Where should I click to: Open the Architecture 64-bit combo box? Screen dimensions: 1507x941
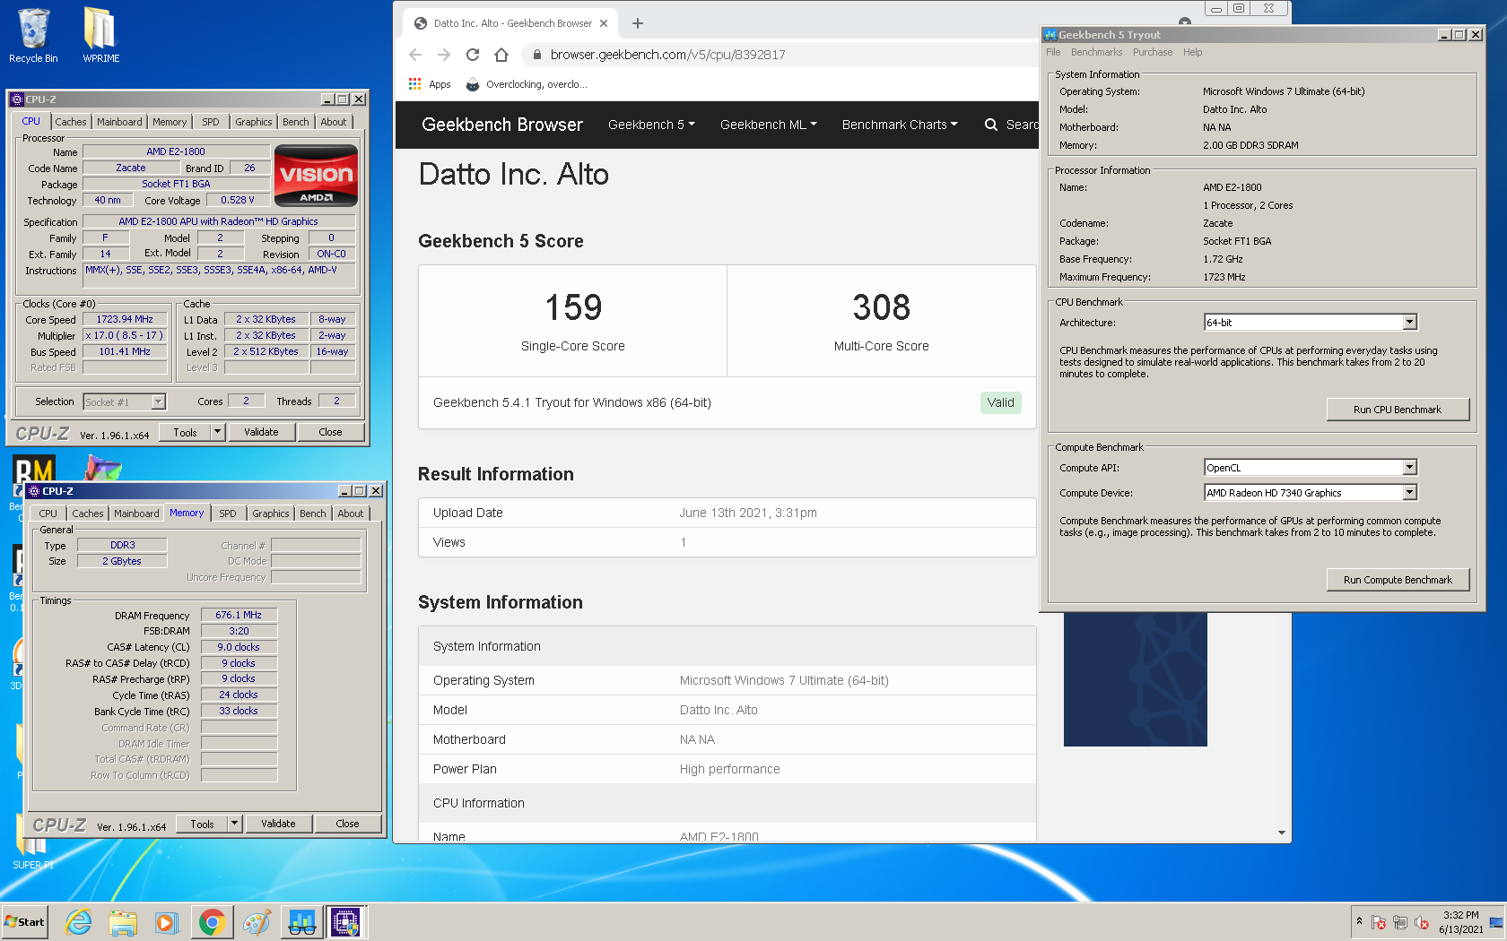(1311, 323)
